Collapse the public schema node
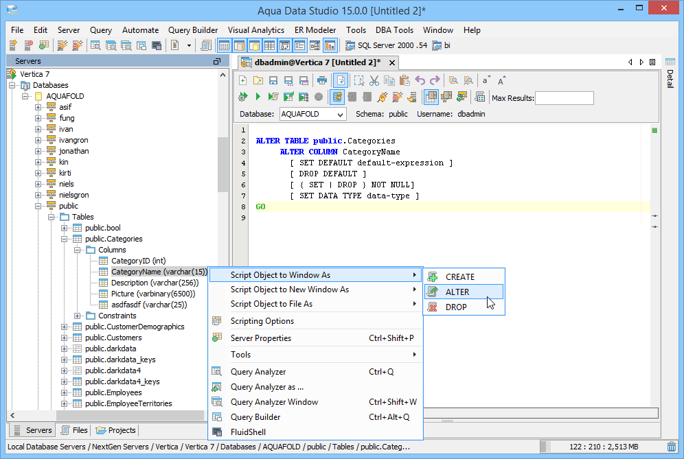The width and height of the screenshot is (684, 459). [x=38, y=207]
